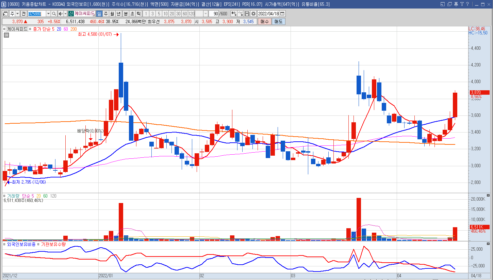
Task: Open the 주 market type dropdown arrow
Action: pos(17,14)
